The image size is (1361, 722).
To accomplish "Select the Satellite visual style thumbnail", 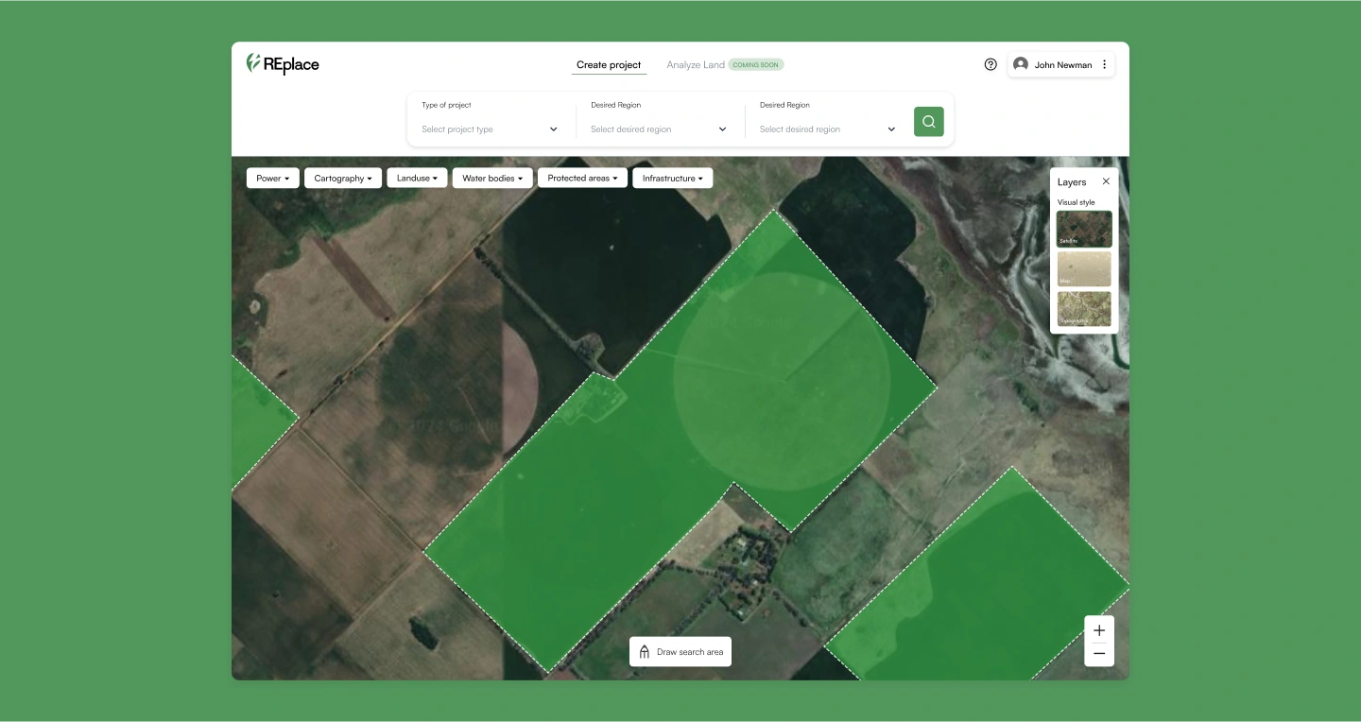I will tap(1084, 229).
